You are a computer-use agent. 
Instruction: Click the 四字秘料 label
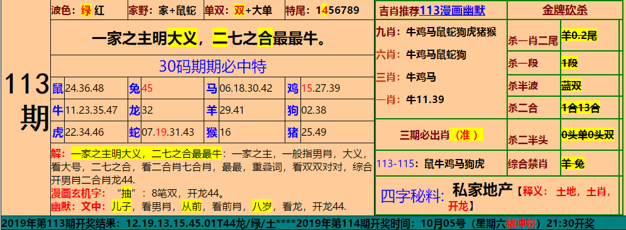point(413,196)
